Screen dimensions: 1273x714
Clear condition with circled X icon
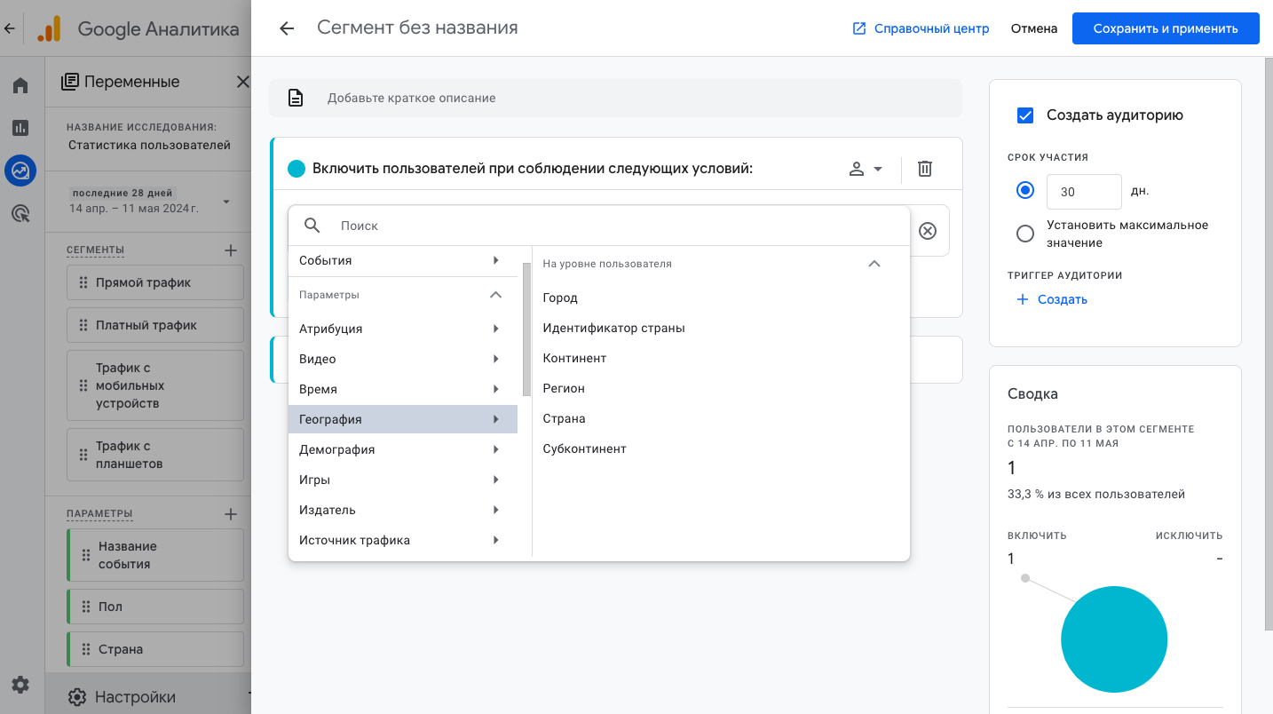[927, 231]
